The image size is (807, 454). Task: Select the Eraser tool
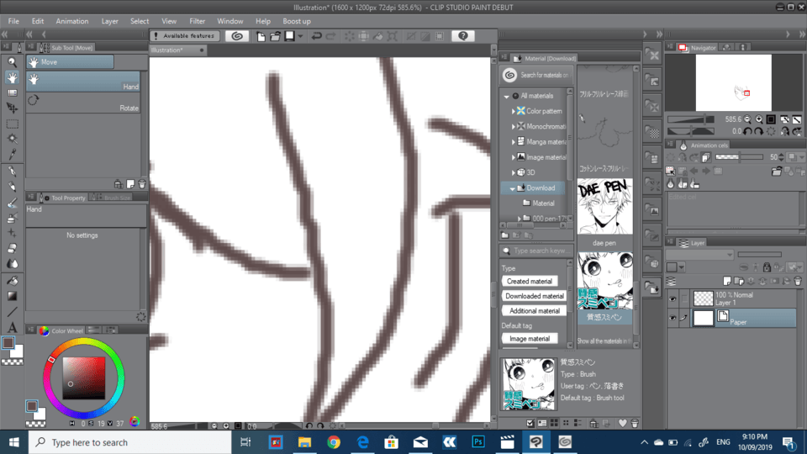(12, 249)
